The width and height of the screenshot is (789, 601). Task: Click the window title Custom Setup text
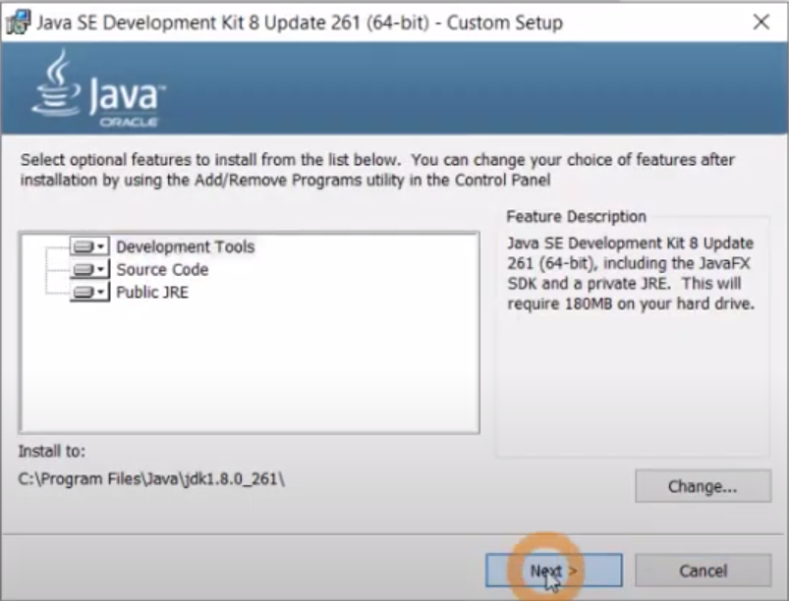coord(505,23)
